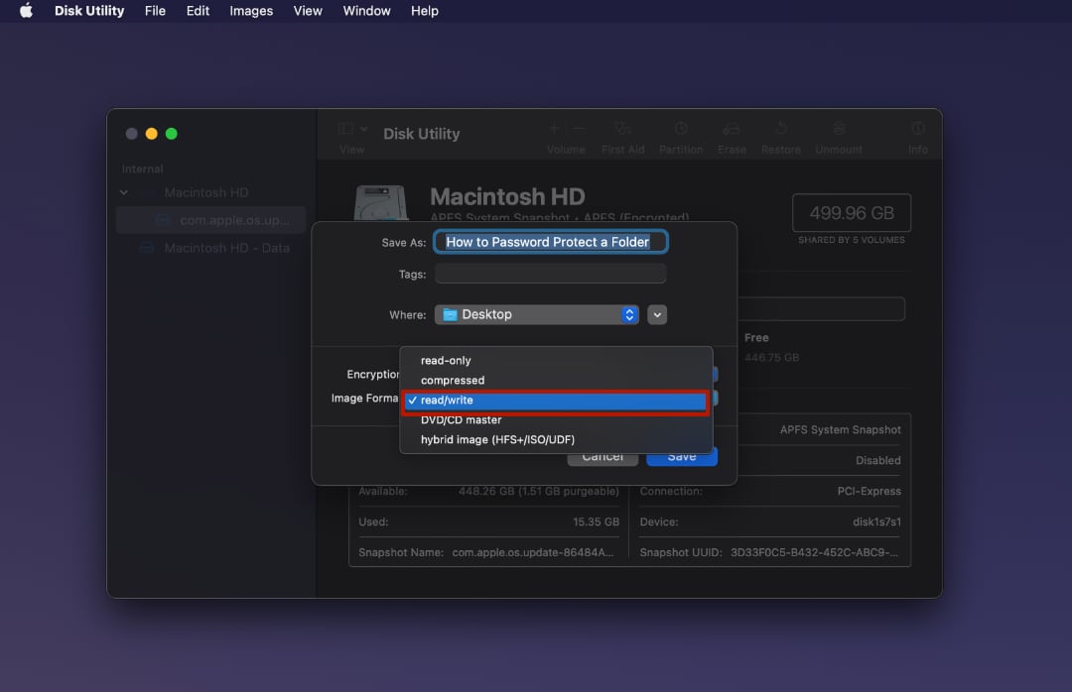Image resolution: width=1072 pixels, height=692 pixels.
Task: Click the Snapshot UUID value
Action: [814, 552]
